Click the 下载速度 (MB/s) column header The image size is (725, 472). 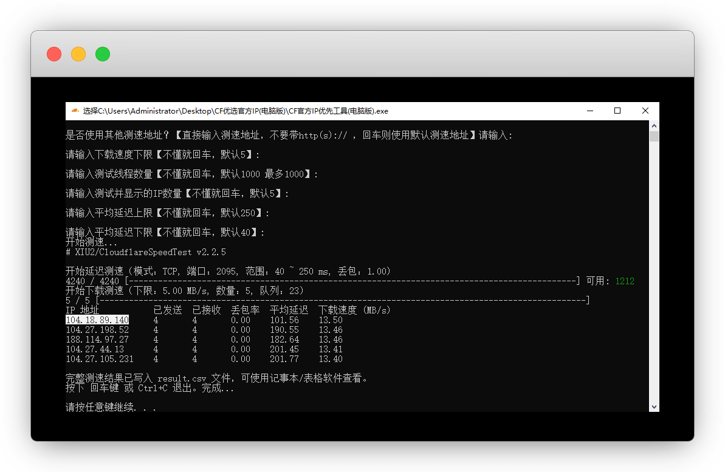click(x=354, y=310)
